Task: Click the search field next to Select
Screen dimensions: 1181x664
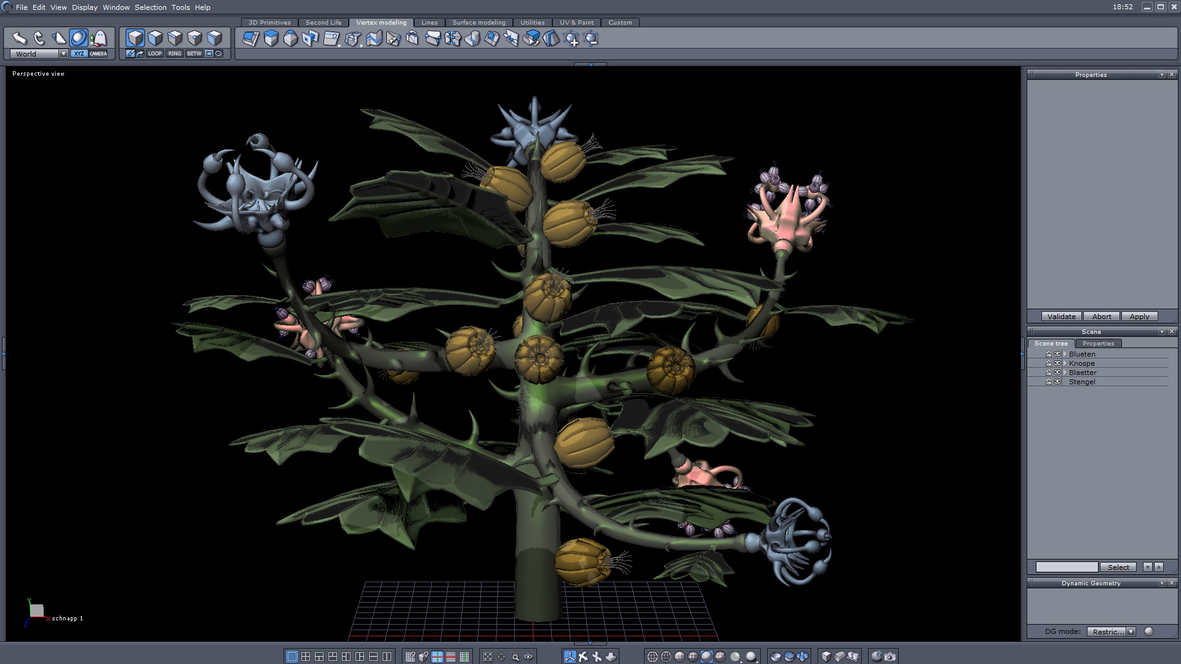Action: [1066, 567]
